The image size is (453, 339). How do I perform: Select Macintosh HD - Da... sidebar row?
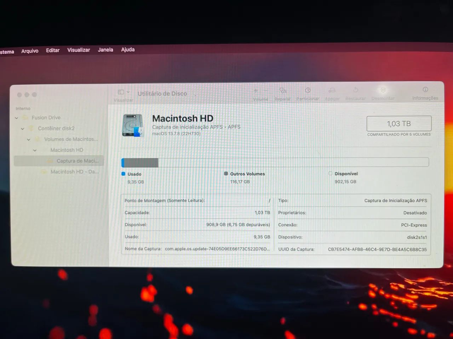point(59,172)
